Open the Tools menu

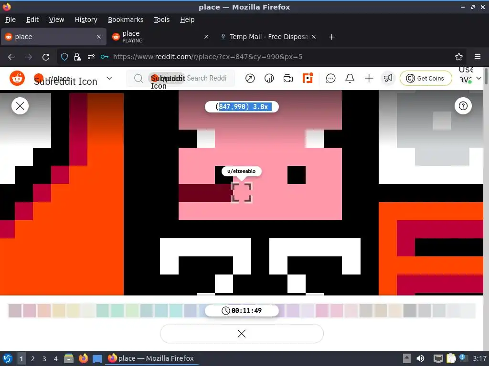pos(161,20)
